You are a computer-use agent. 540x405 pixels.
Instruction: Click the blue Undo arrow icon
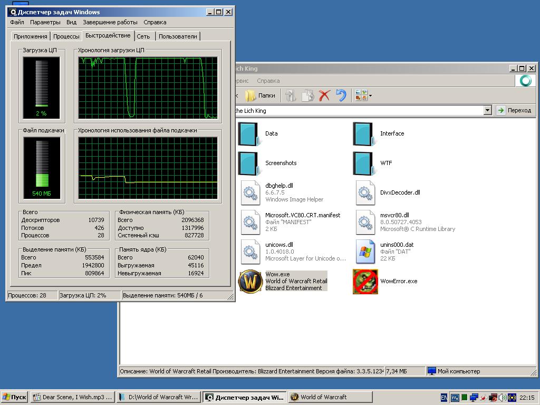341,95
